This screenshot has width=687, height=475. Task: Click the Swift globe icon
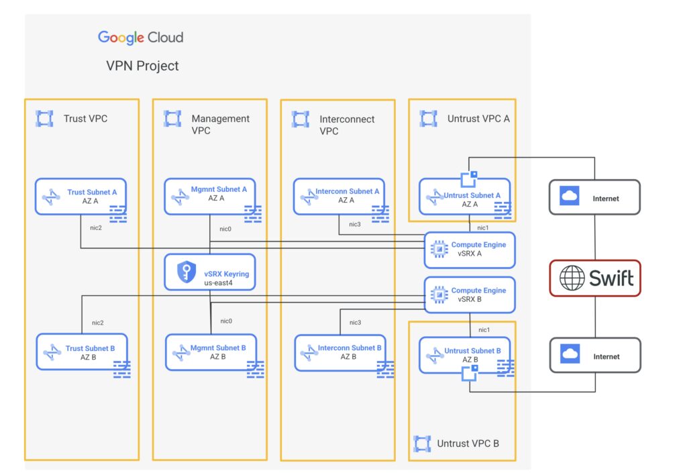tap(572, 278)
